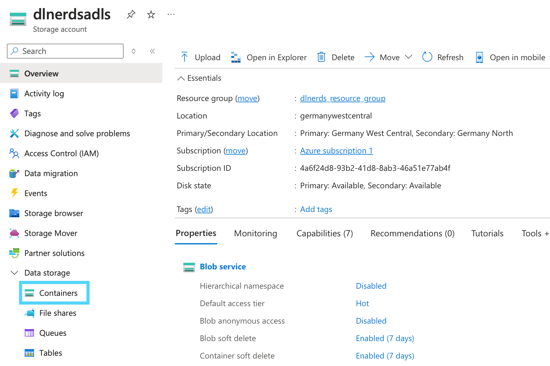The width and height of the screenshot is (550, 366).
Task: Click the Refresh circular arrow icon
Action: [427, 57]
